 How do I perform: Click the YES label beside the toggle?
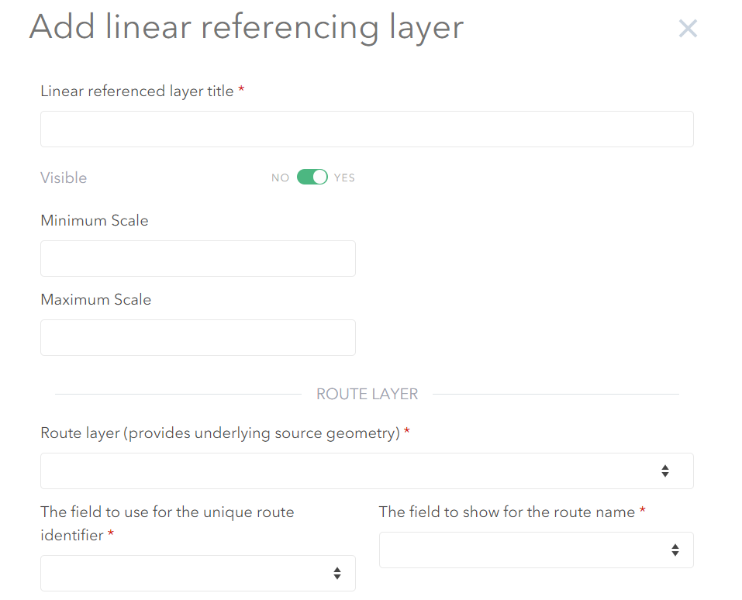pos(344,178)
